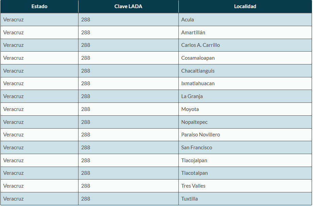Viewport: 313px width, 207px height.
Task: Select "Veracruz" in the San Francisco row
Action: (x=13, y=147)
